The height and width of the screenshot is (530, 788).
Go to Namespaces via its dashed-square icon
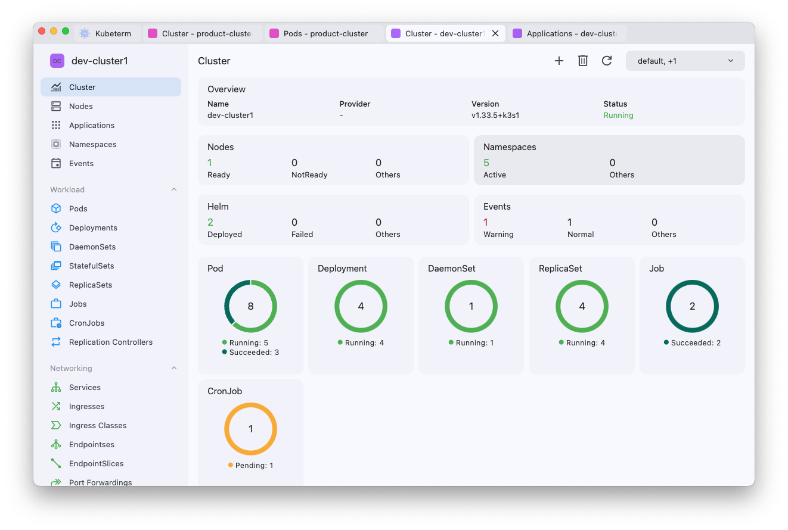[x=56, y=144]
